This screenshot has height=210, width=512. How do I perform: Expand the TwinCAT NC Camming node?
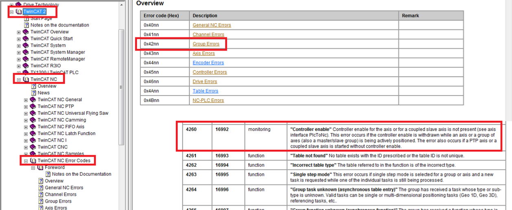[26, 120]
